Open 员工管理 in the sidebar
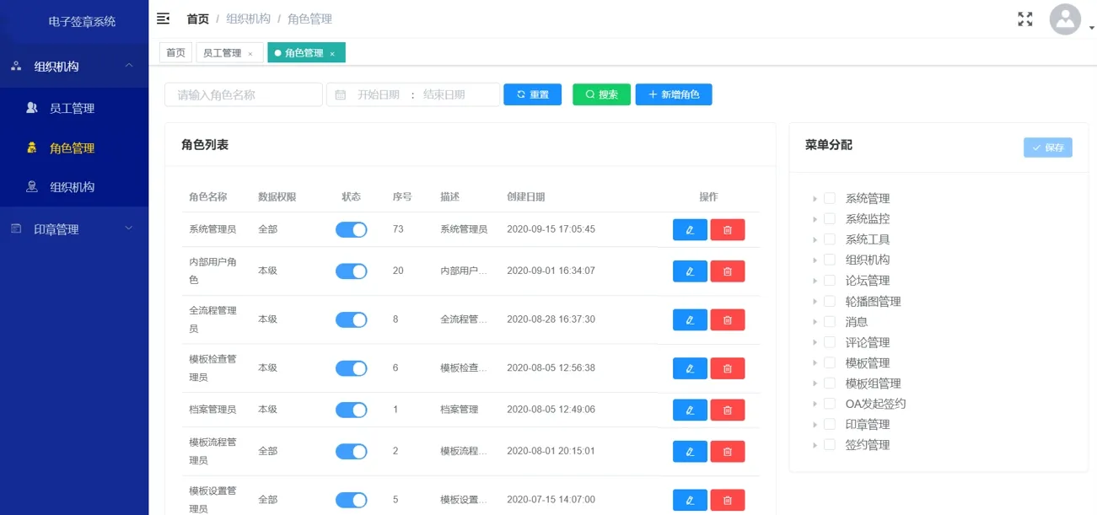Viewport: 1097px width, 515px height. point(74,108)
